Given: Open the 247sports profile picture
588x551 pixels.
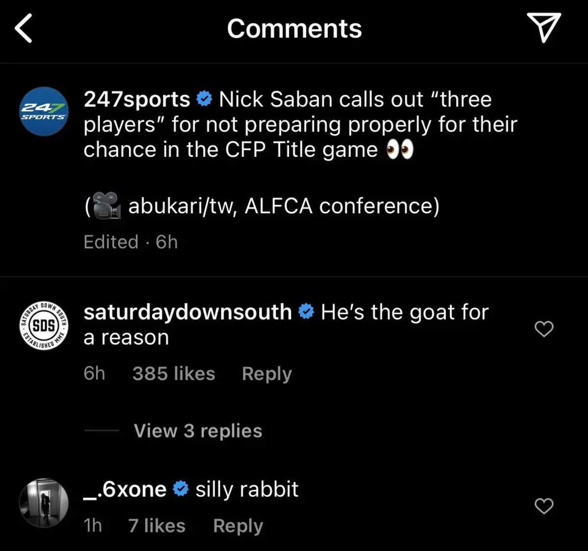Looking at the screenshot, I should pyautogui.click(x=44, y=111).
